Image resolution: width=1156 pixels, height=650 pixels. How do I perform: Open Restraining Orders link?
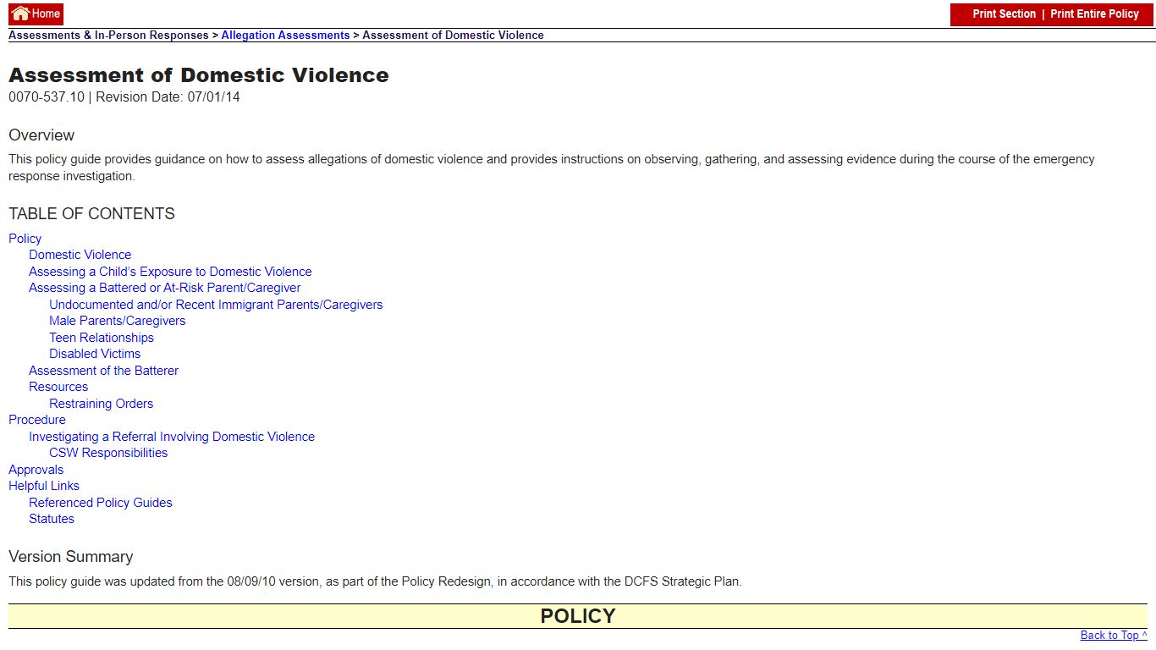[101, 404]
